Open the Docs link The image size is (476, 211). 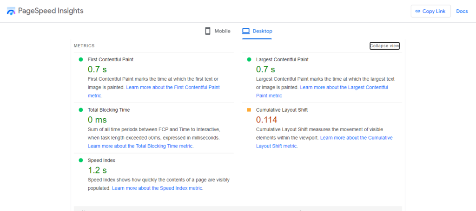[x=462, y=11]
